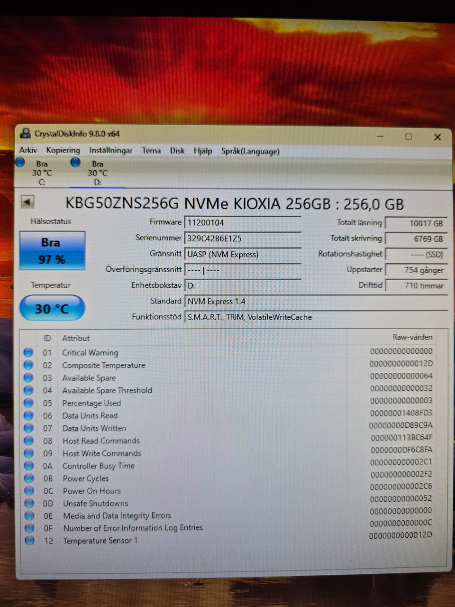Click the Gränssnitt field UASP (NVM Express)
This screenshot has width=455, height=607.
coord(243,254)
